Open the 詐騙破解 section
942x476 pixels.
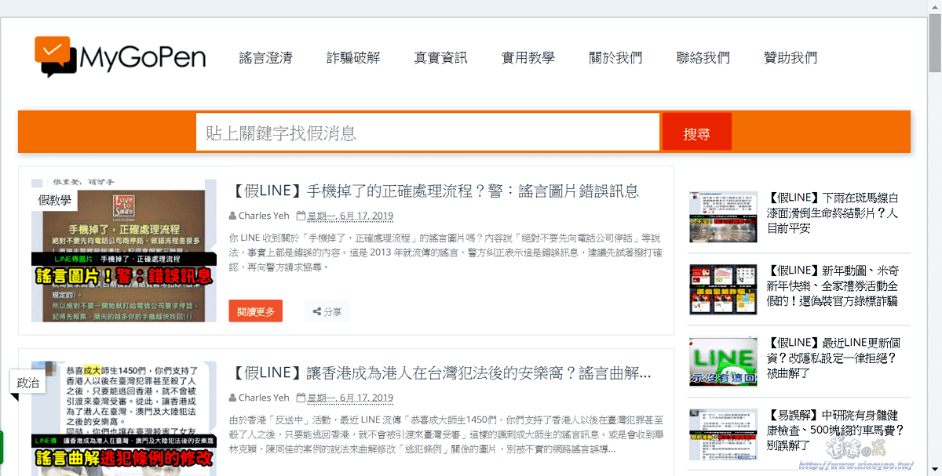353,57
